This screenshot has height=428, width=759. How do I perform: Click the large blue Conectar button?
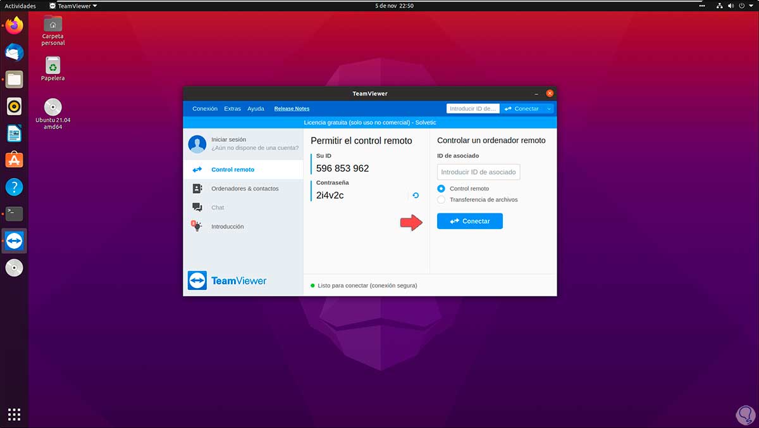tap(470, 221)
